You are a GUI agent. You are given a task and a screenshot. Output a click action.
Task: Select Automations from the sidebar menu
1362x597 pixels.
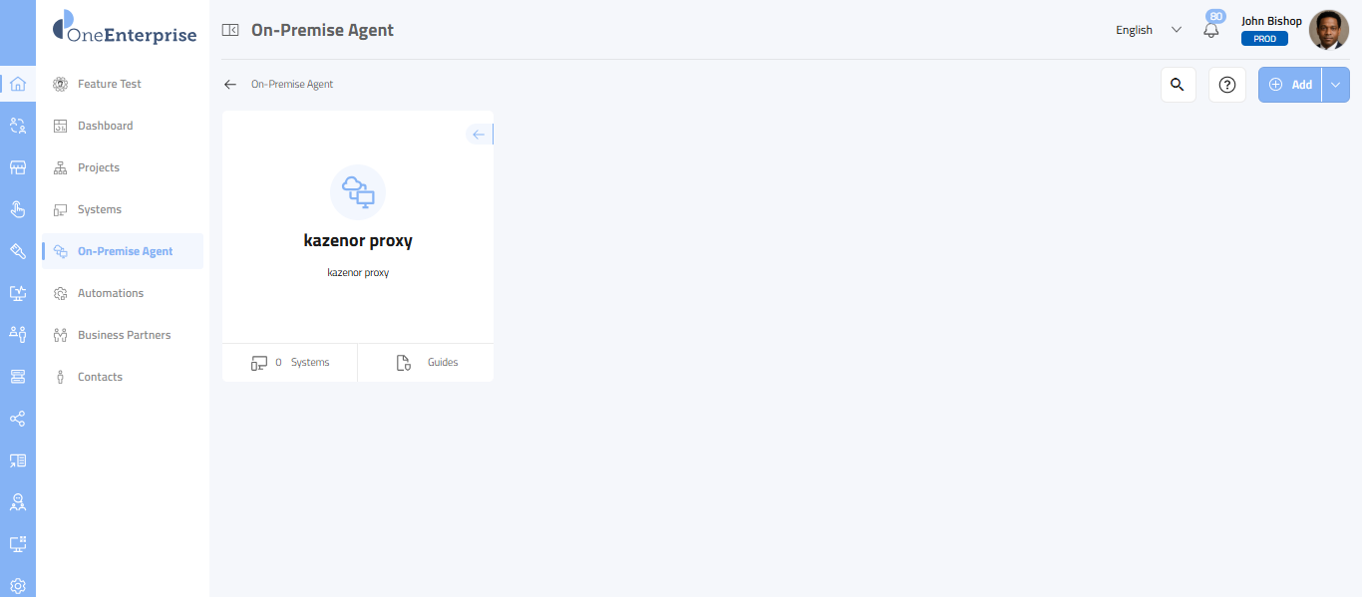pyautogui.click(x=110, y=293)
